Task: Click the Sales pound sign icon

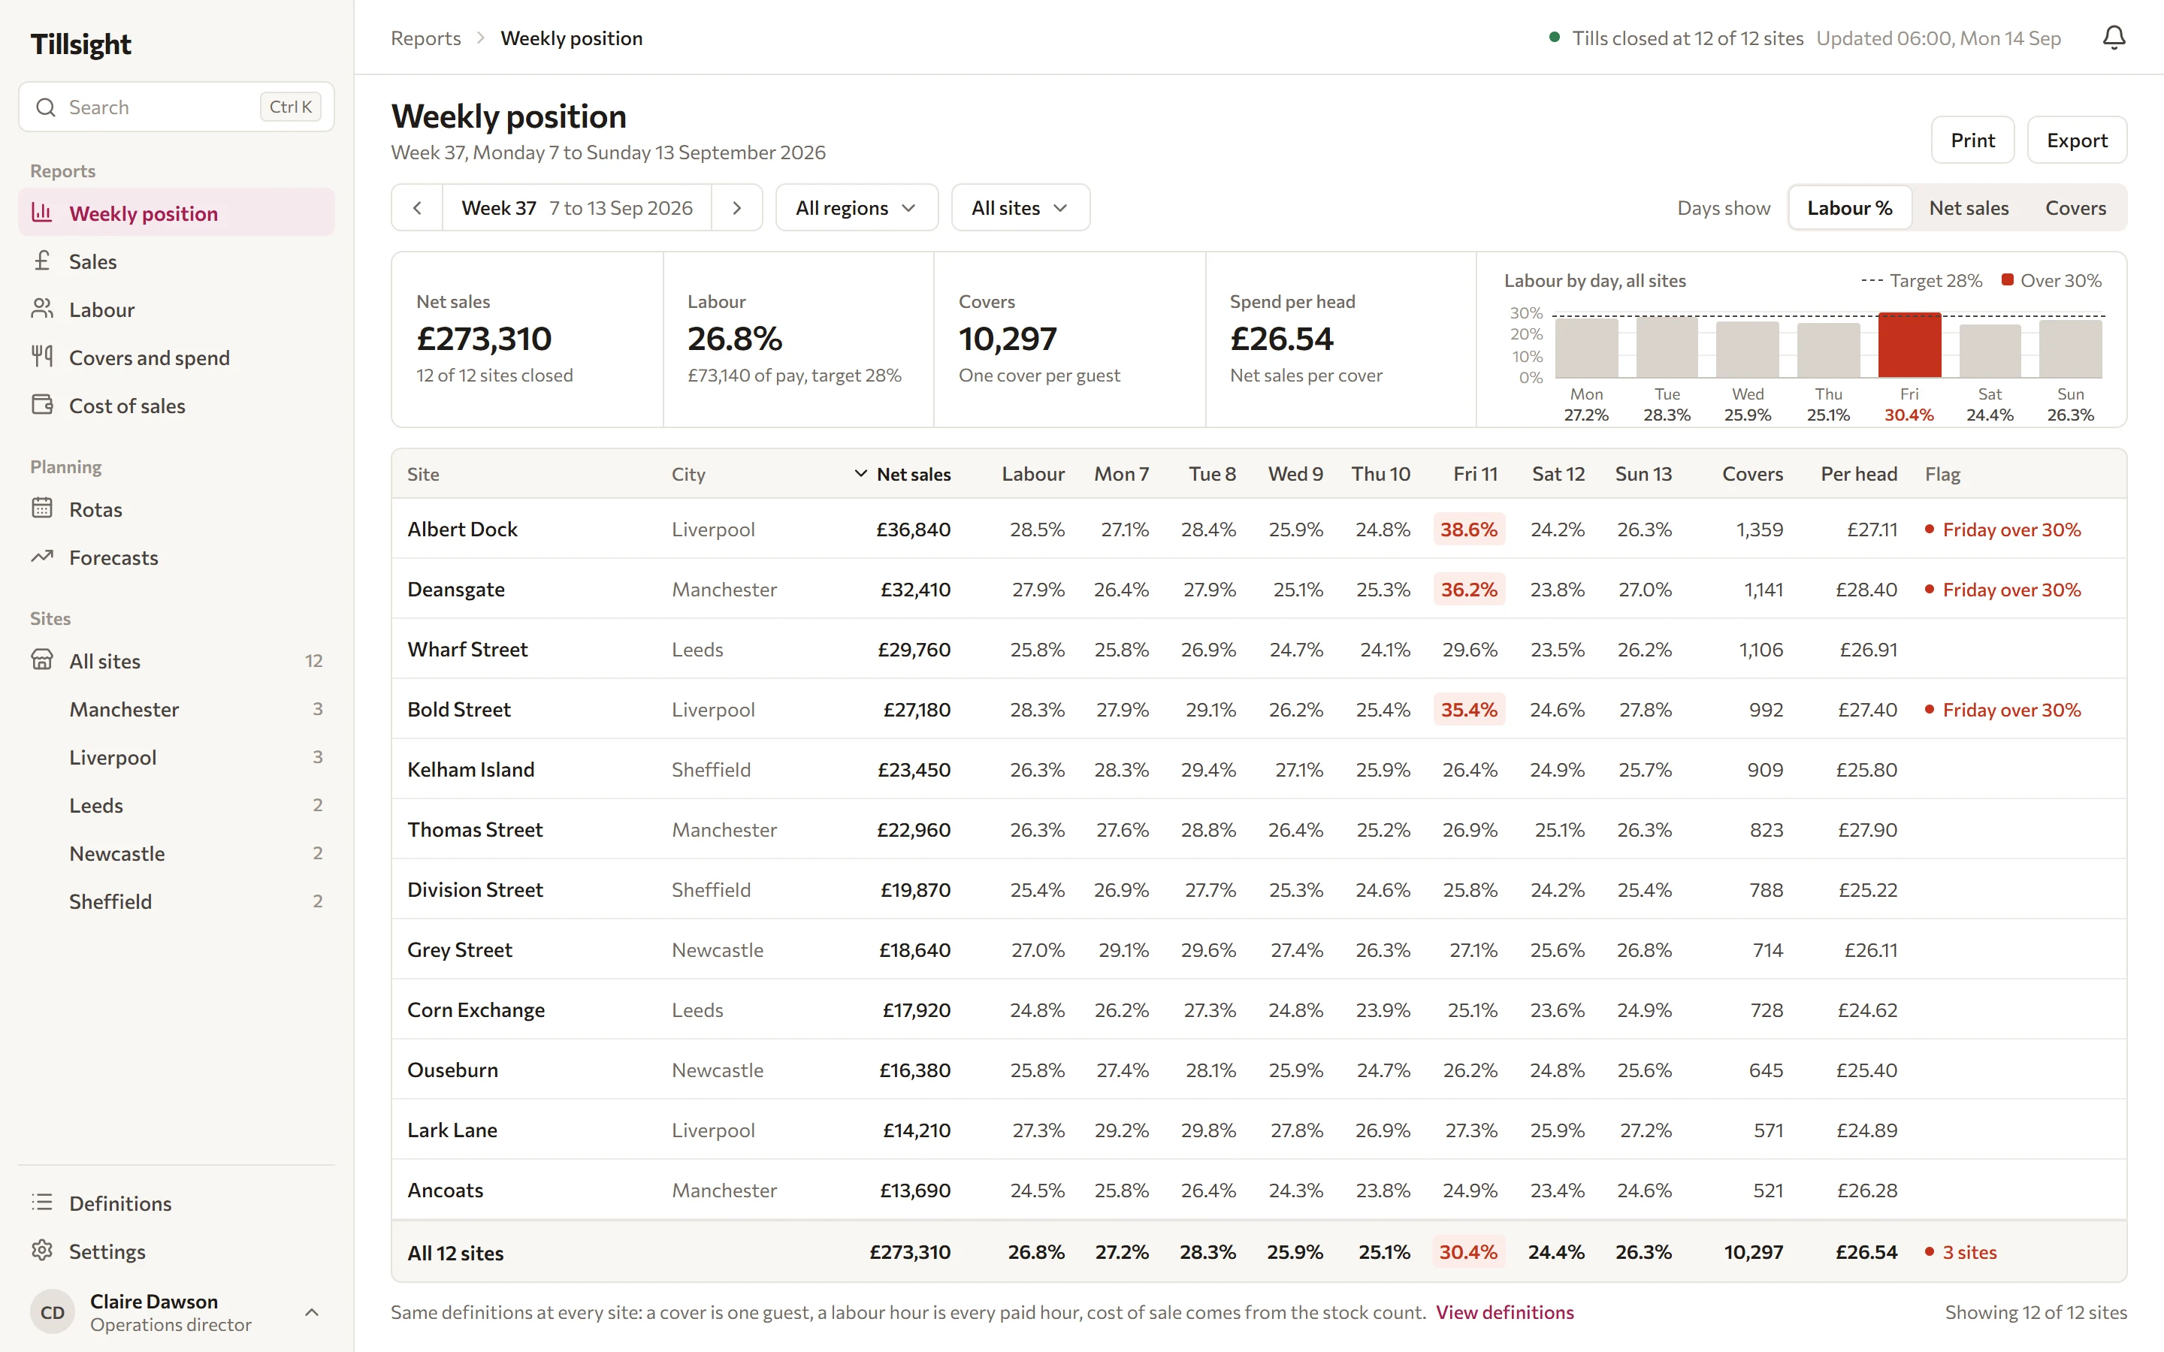Action: pos(42,261)
